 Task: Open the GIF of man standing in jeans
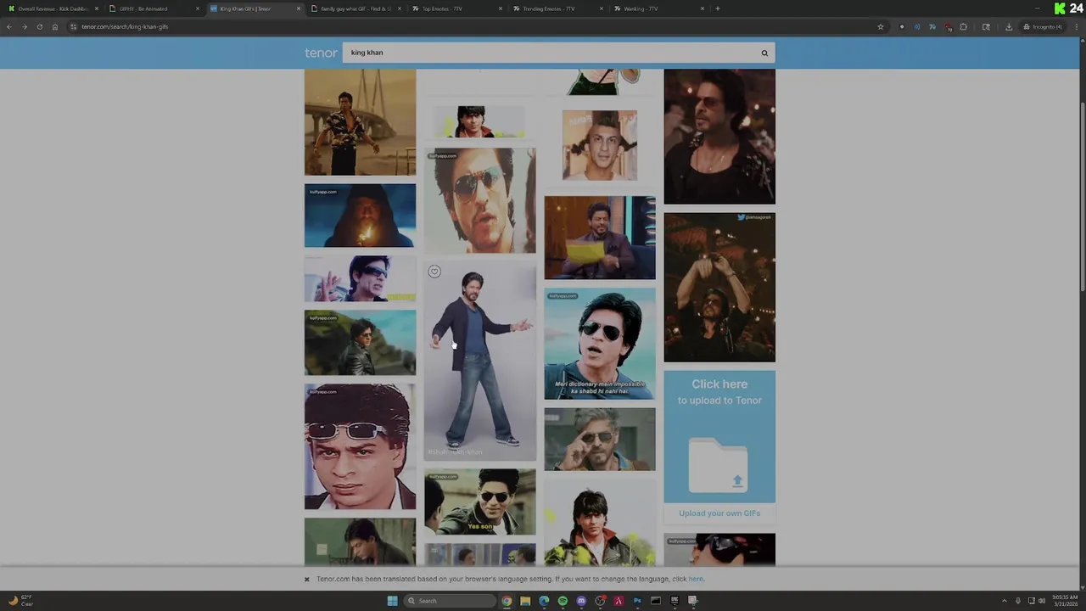(x=480, y=362)
